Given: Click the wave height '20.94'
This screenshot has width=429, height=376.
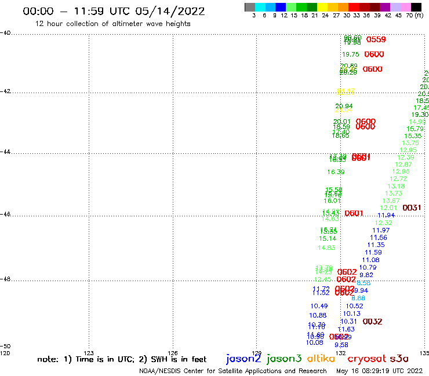Looking at the screenshot, I should click(x=344, y=106).
